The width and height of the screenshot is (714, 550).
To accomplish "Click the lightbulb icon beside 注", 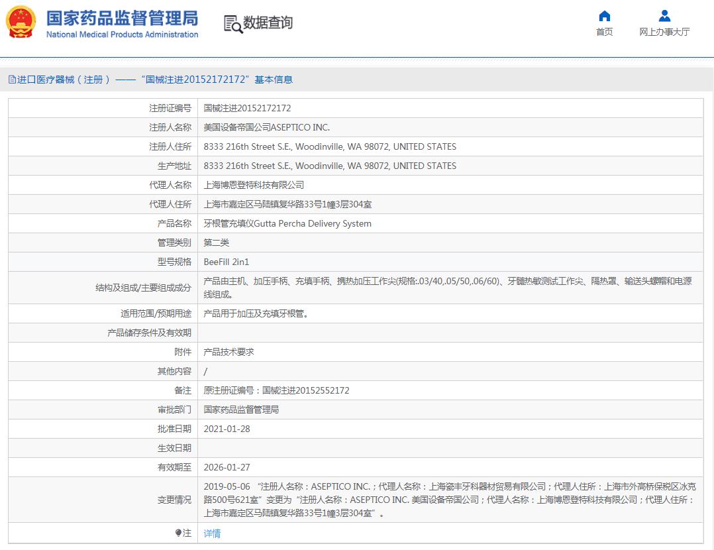I will (x=178, y=533).
